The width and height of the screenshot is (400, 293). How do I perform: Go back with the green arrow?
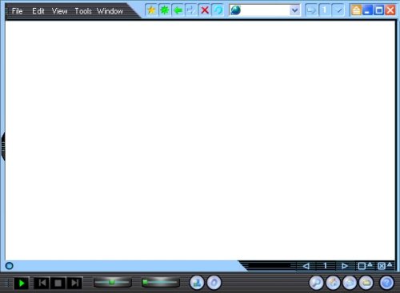point(178,10)
